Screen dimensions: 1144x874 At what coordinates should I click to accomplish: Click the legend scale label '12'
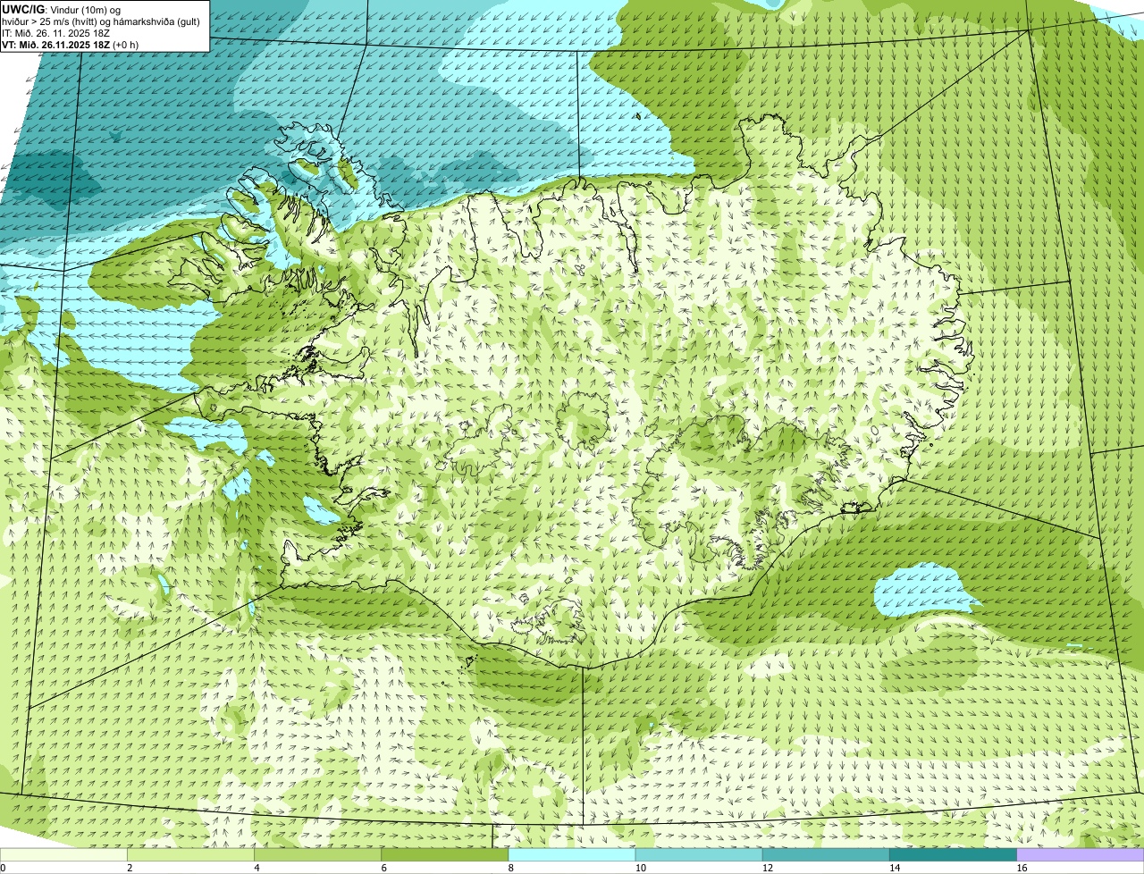point(768,868)
